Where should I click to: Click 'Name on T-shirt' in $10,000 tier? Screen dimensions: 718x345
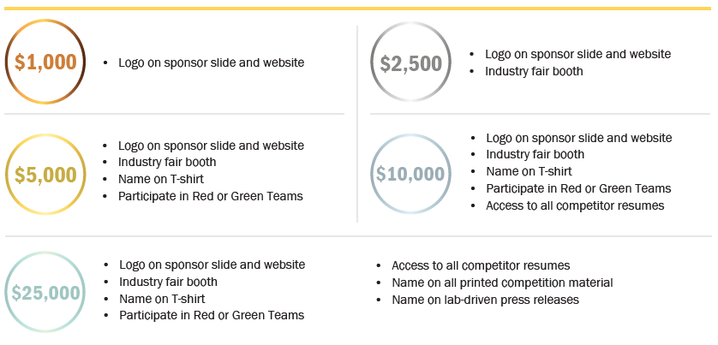[529, 171]
